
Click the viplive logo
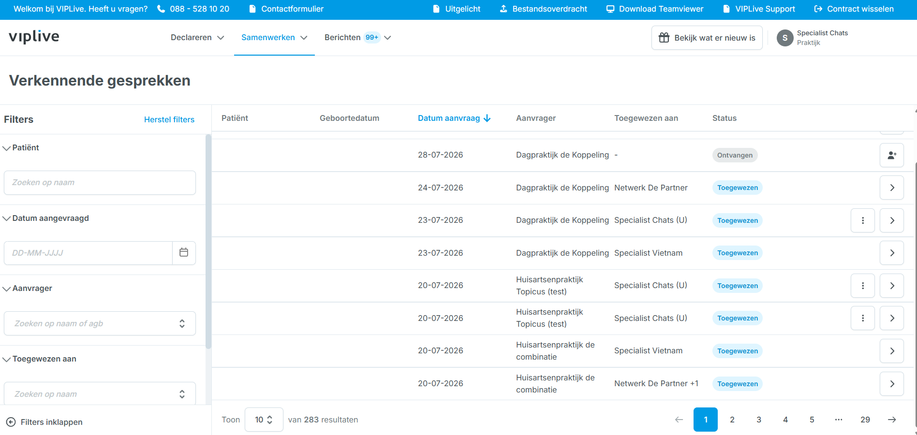tap(34, 37)
